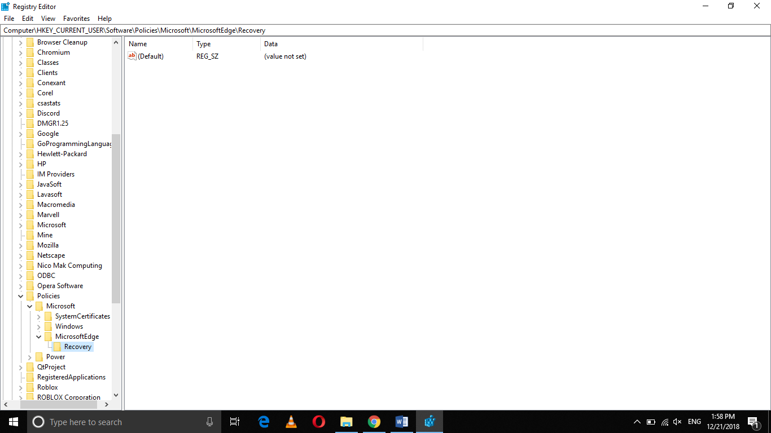Click inside the taskbar search box
771x433 pixels.
(113, 421)
